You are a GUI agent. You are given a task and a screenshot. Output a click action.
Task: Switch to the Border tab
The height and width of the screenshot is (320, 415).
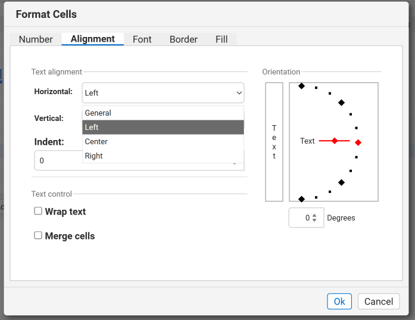pyautogui.click(x=183, y=39)
